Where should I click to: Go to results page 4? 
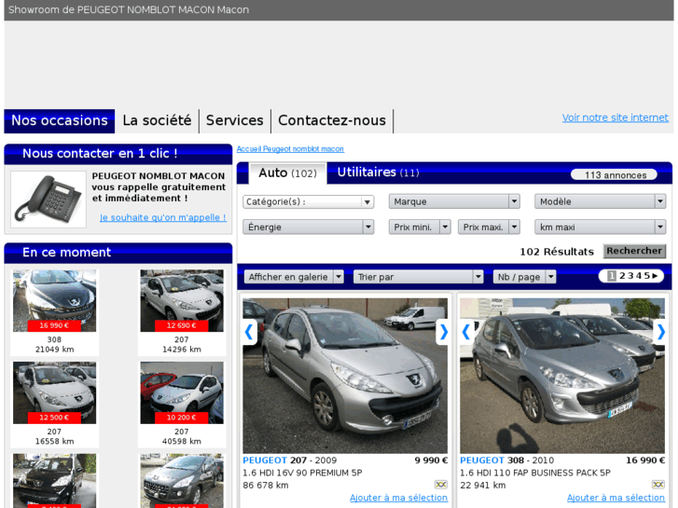pos(639,276)
